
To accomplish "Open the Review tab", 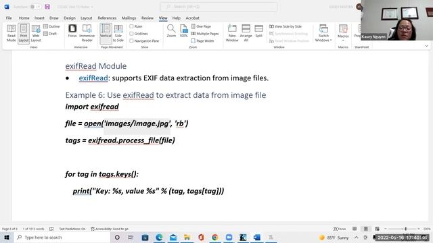I will pos(147,18).
